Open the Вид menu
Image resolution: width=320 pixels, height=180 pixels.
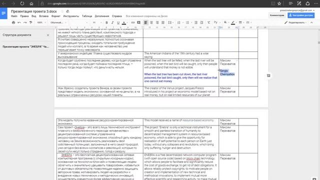33,16
